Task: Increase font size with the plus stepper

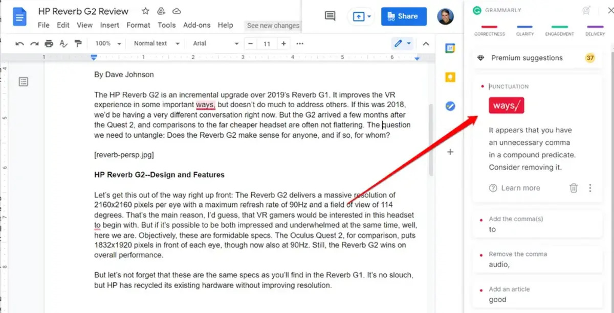Action: tap(283, 43)
